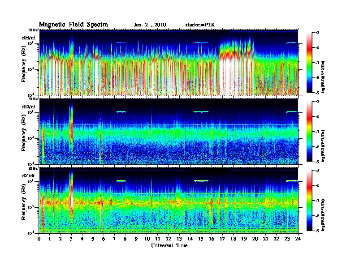Click the '-5' value on dH/dt color scale
The image size is (355, 274).
pos(317,33)
